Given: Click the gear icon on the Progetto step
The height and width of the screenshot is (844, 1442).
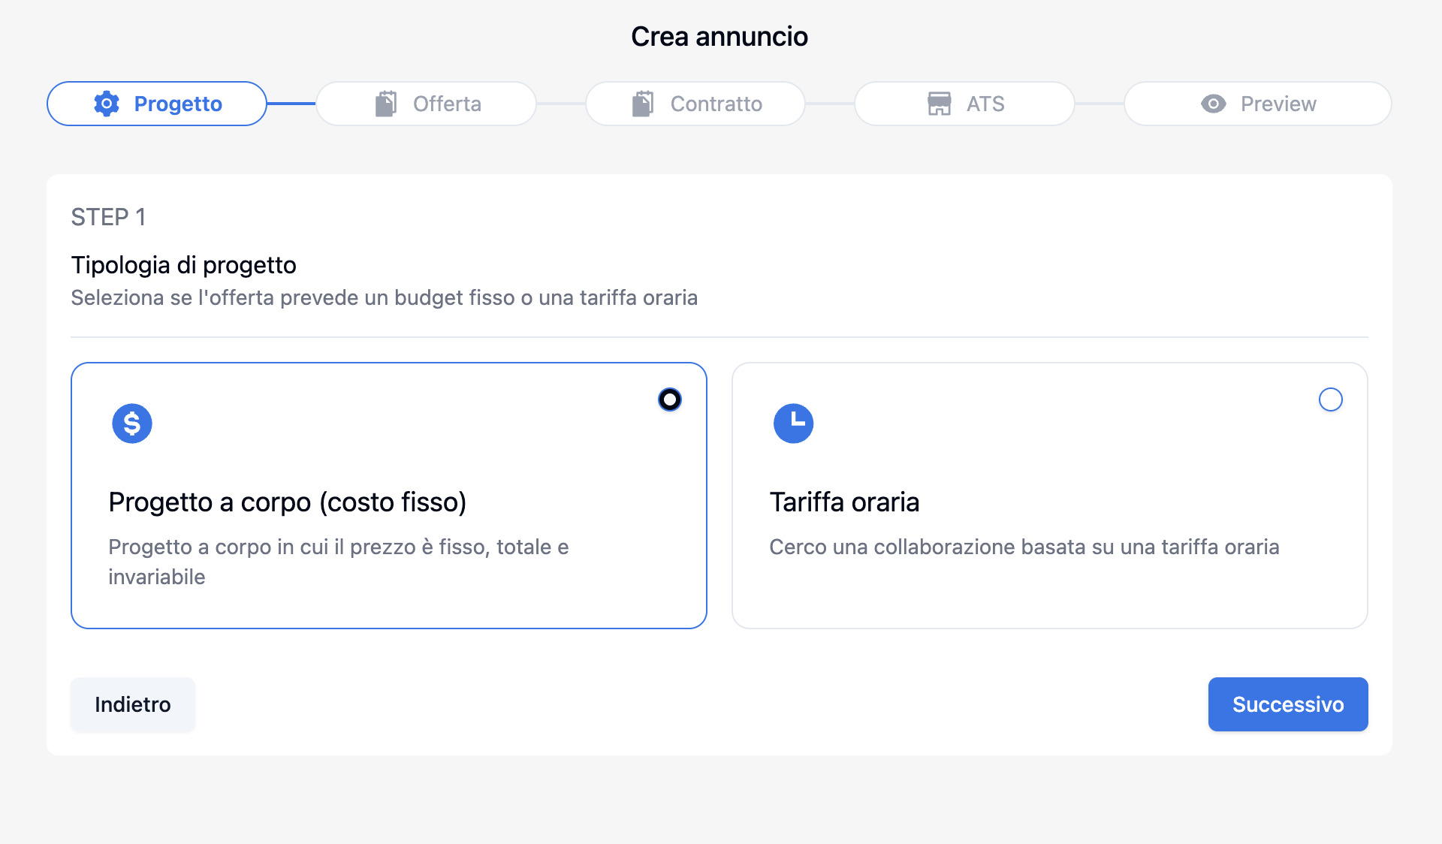Looking at the screenshot, I should [x=106, y=104].
